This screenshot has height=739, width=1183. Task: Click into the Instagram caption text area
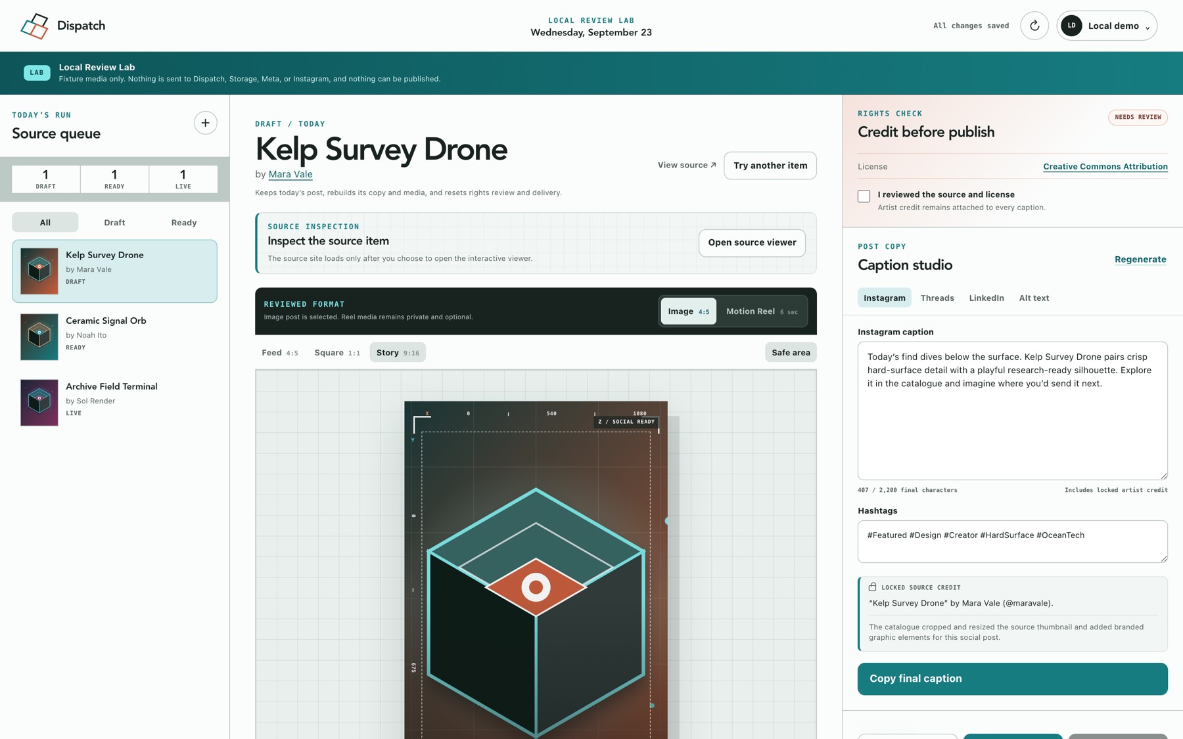tap(1012, 411)
